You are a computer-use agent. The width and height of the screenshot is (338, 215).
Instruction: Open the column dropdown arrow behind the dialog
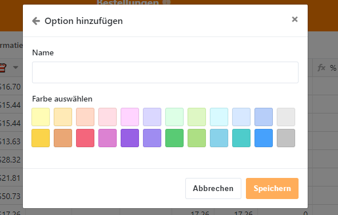tap(15, 67)
